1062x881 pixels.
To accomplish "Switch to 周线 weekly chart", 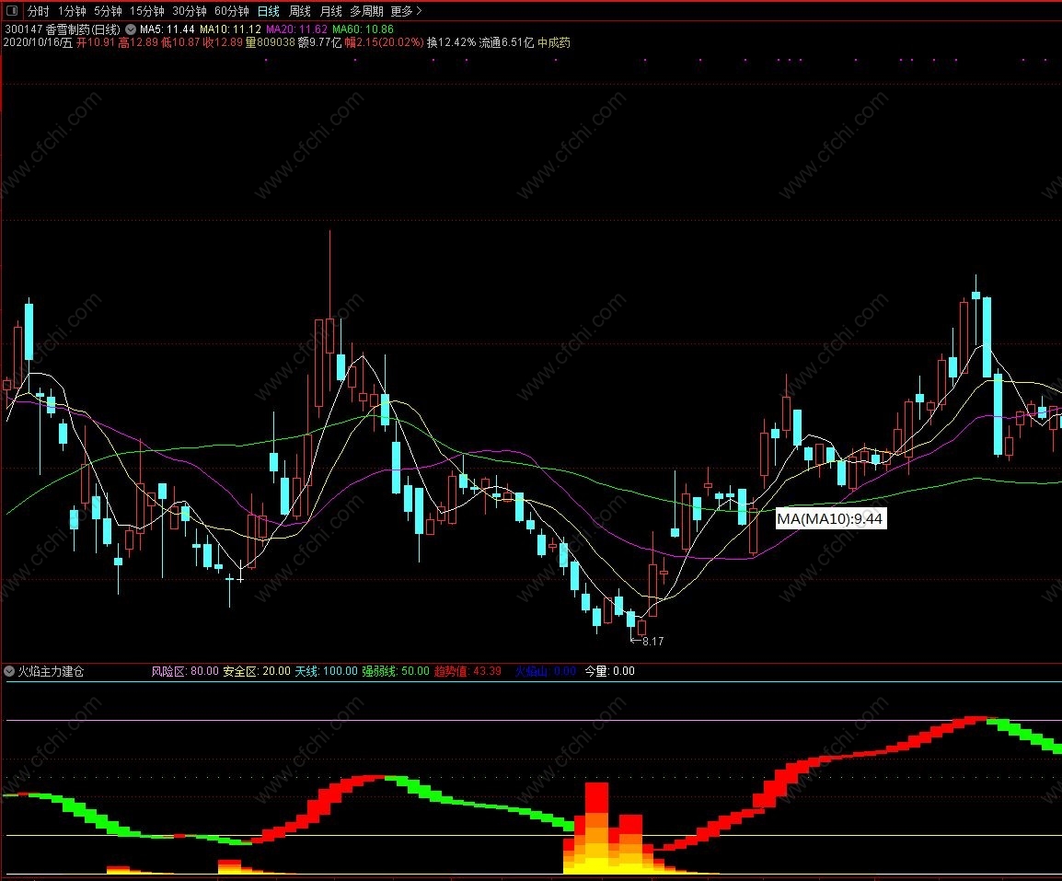I will click(299, 11).
